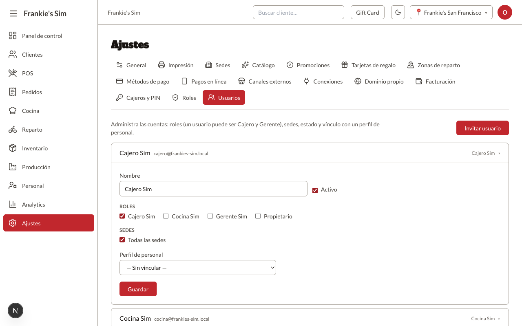Open the Zonas de reparto tab
This screenshot has width=522, height=326.
[x=434, y=65]
